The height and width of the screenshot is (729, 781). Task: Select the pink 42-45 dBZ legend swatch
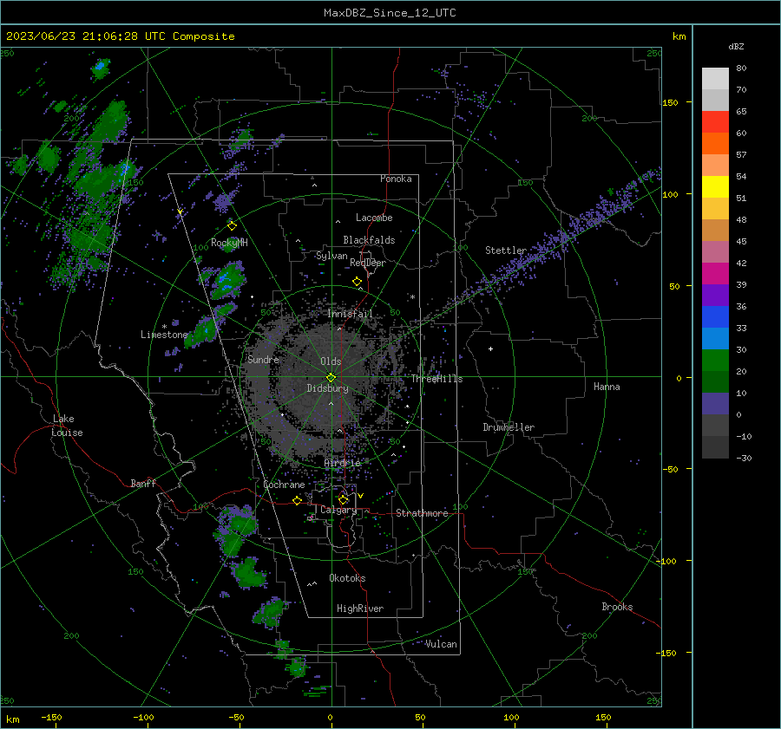pos(715,252)
